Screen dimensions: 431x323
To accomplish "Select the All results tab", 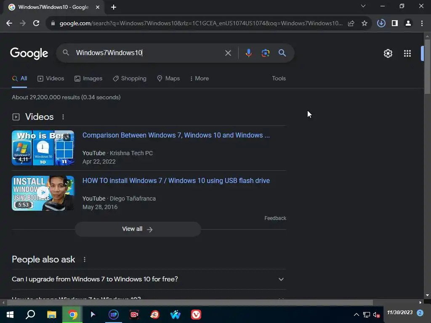I will 19,79.
